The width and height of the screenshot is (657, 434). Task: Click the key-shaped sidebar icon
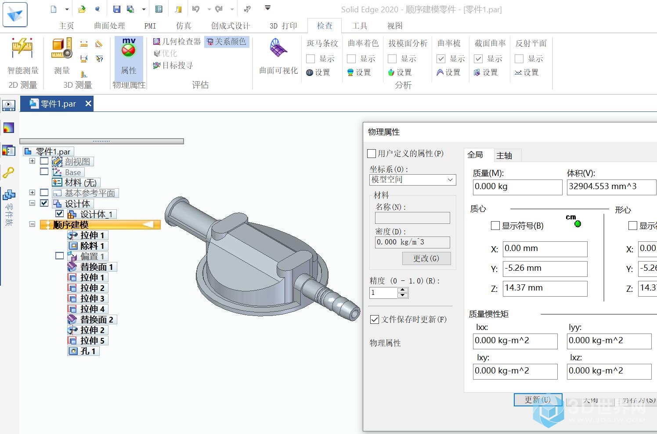[9, 172]
